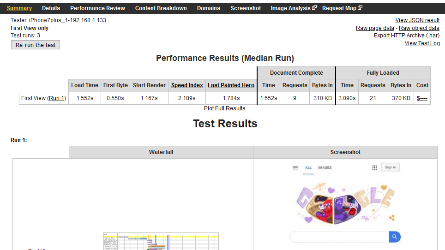The width and height of the screenshot is (445, 250).
Task: Select the Screenshot tab in navigation
Action: (246, 8)
